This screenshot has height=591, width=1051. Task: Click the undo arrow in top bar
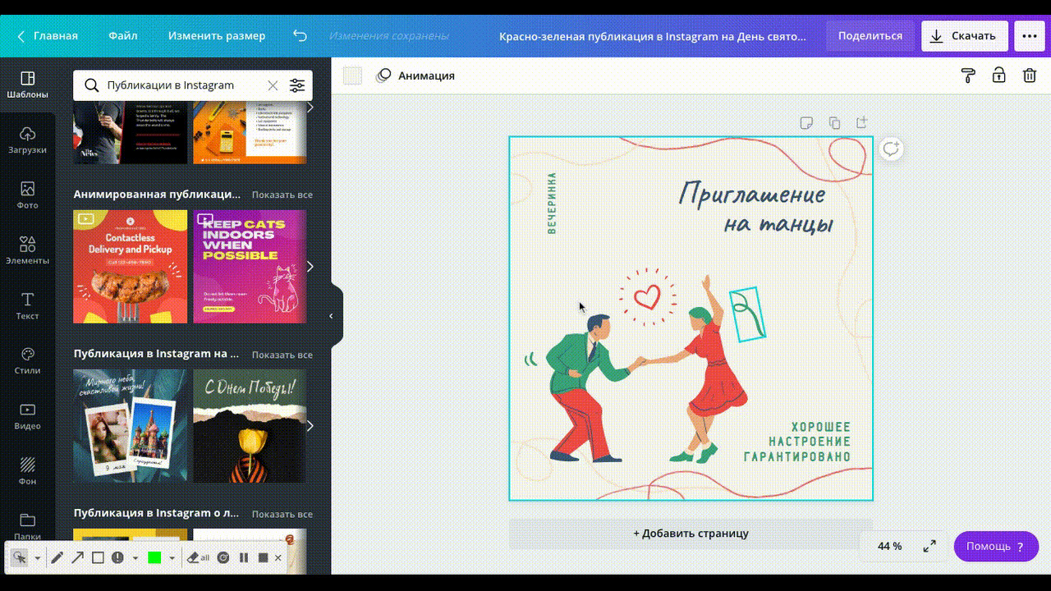click(300, 35)
